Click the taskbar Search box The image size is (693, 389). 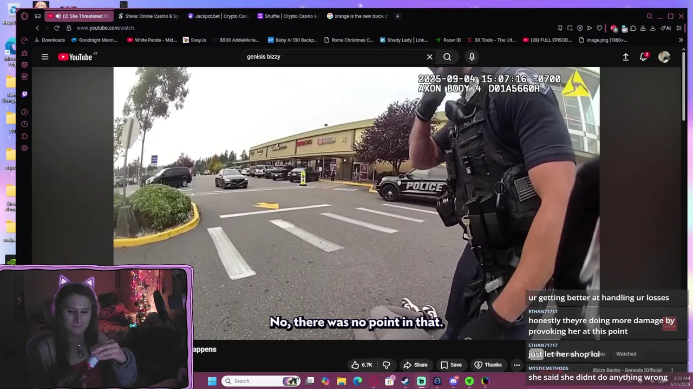tap(261, 381)
